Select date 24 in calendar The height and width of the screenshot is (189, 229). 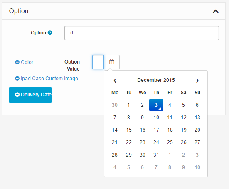(156, 142)
